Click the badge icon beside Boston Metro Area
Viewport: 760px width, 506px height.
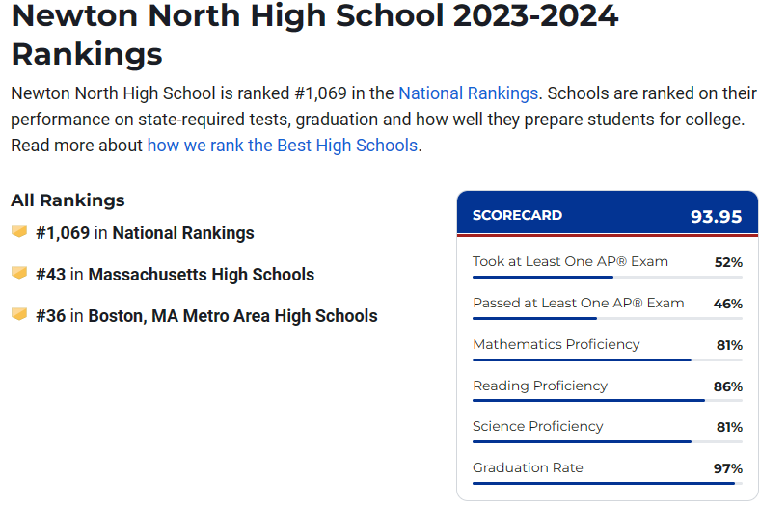pyautogui.click(x=19, y=314)
